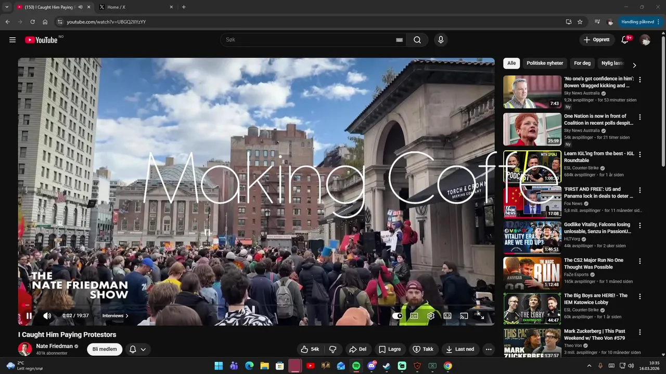This screenshot has width=666, height=374.
Task: Share the video via Del
Action: click(x=358, y=349)
